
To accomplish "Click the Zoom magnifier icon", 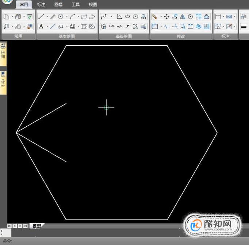I will pos(7,26).
